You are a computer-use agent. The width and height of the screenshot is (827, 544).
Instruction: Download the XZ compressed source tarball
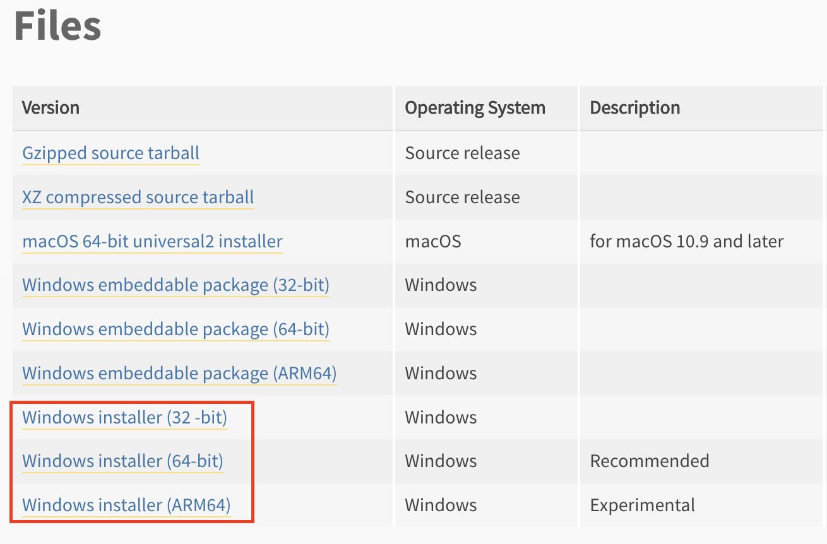tap(137, 197)
